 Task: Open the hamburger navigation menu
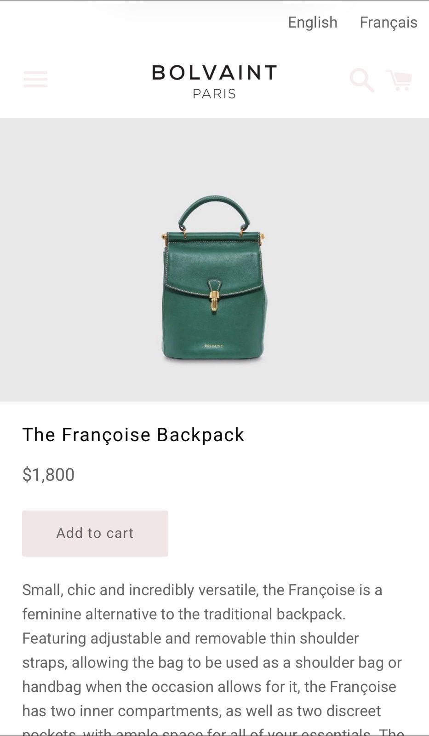click(35, 79)
